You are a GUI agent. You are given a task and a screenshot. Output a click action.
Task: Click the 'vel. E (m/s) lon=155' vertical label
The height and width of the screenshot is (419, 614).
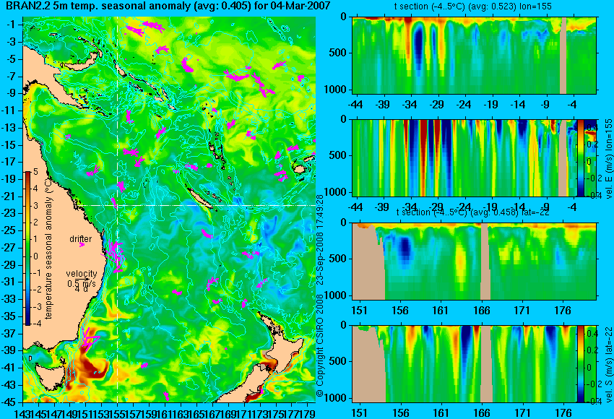click(x=608, y=159)
